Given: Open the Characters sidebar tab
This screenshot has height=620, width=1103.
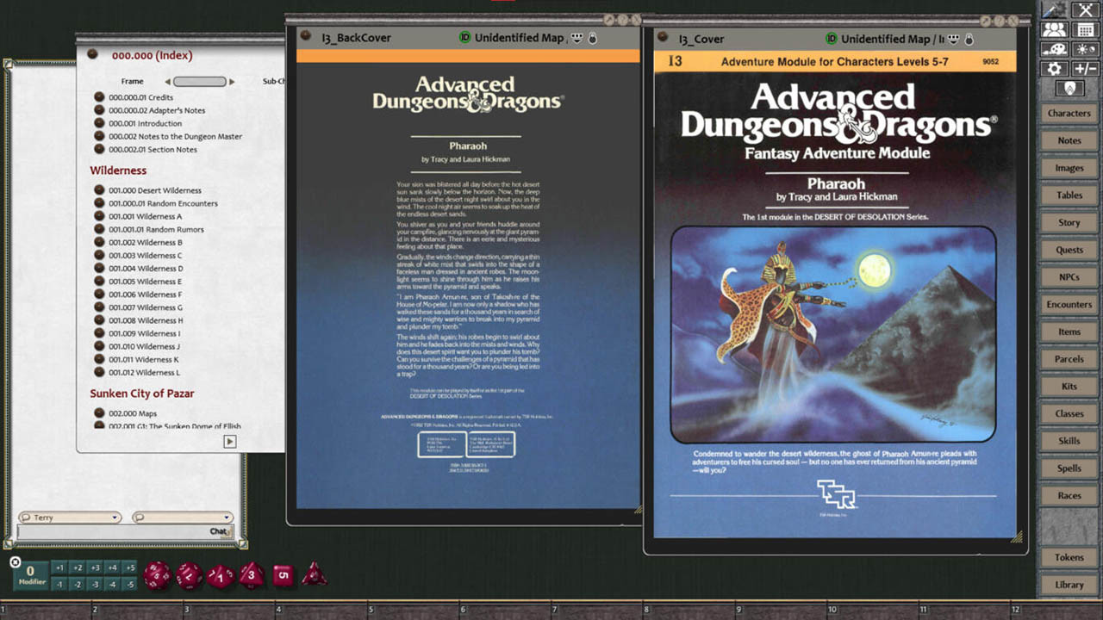Looking at the screenshot, I should click(1069, 114).
